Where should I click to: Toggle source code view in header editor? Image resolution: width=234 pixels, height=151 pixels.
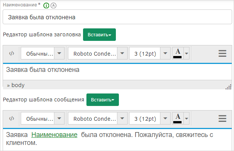click(x=12, y=53)
